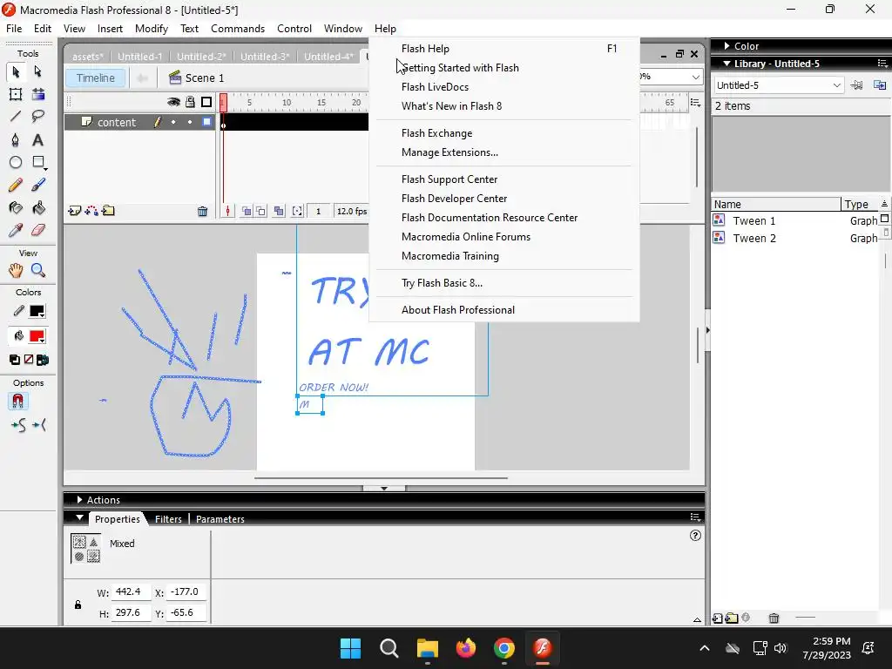Click the New Symbol library button
The height and width of the screenshot is (669, 892).
pyautogui.click(x=718, y=618)
